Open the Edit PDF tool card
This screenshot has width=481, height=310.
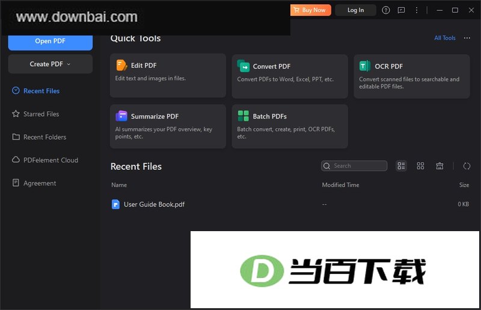[168, 76]
